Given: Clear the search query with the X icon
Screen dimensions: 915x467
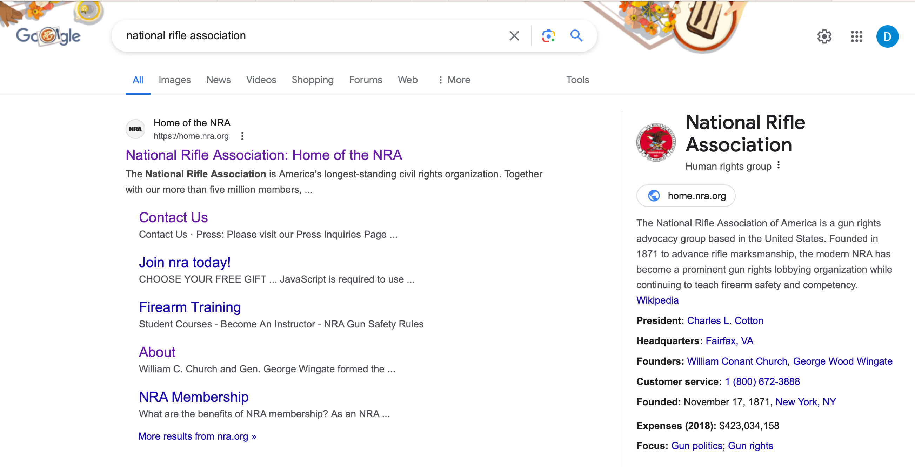Looking at the screenshot, I should 514,35.
